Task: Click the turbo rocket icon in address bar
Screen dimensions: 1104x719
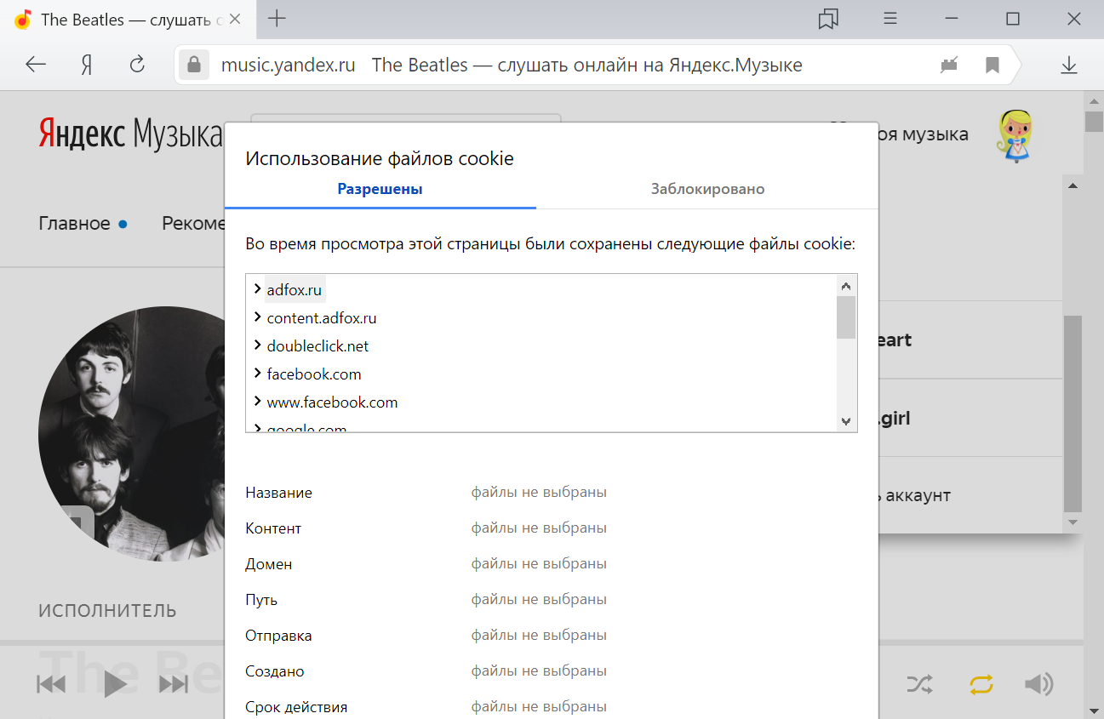Action: click(x=949, y=65)
